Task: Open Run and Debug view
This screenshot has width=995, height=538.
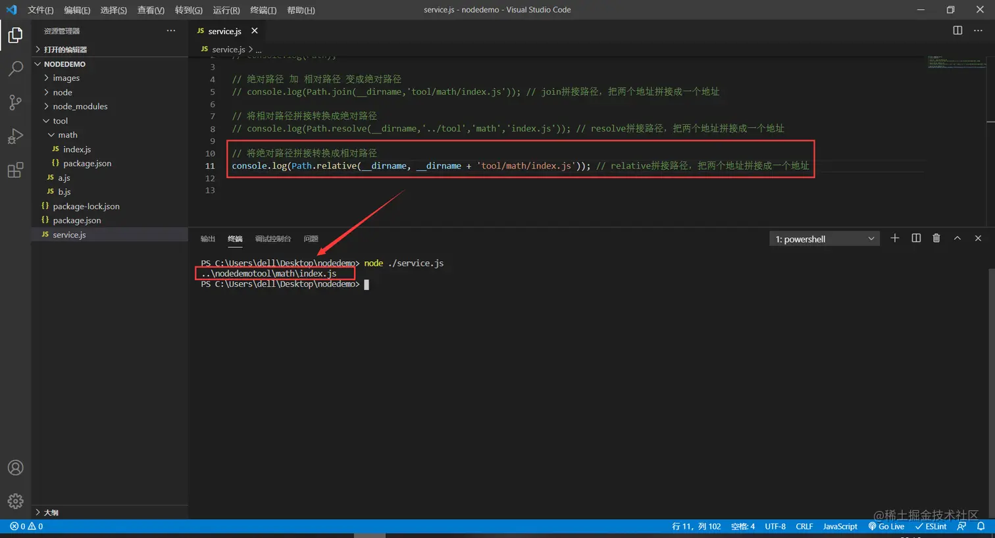Action: tap(15, 136)
